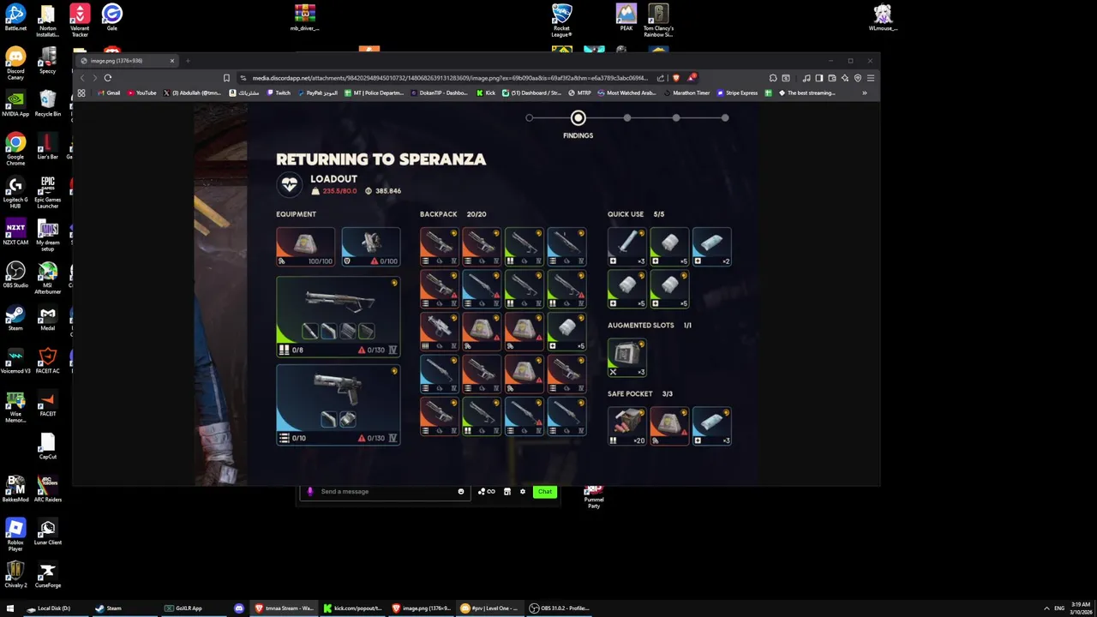
Task: Open the Epic Games Launcher desktop icon
Action: click(48, 192)
